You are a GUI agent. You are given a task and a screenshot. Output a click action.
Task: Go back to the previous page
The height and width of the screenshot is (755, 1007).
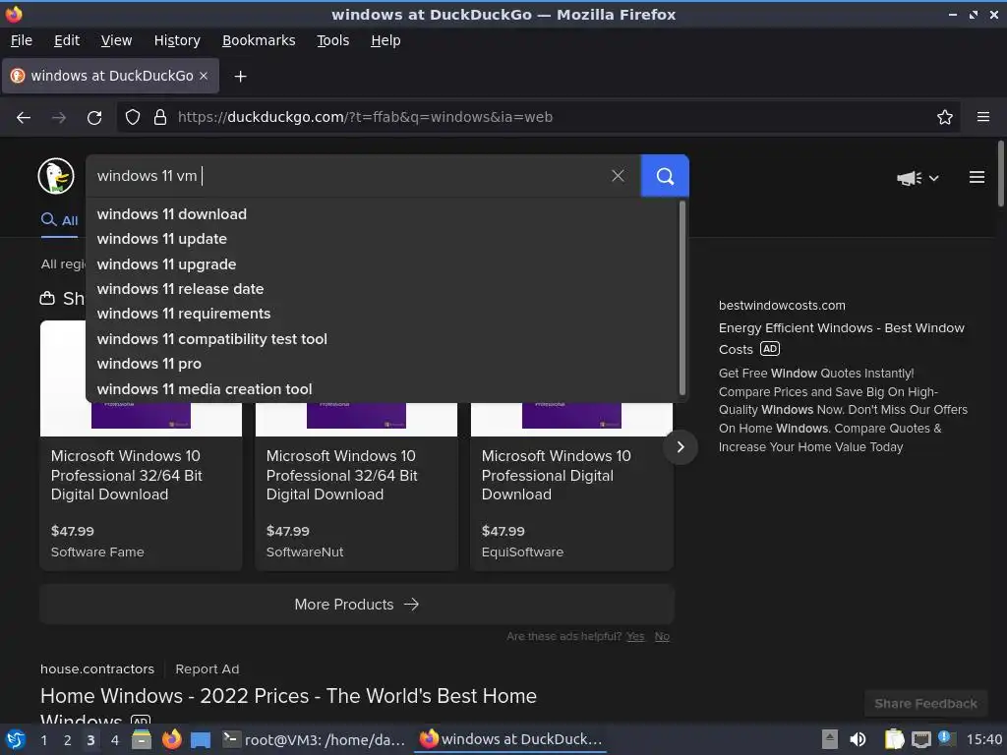point(24,118)
